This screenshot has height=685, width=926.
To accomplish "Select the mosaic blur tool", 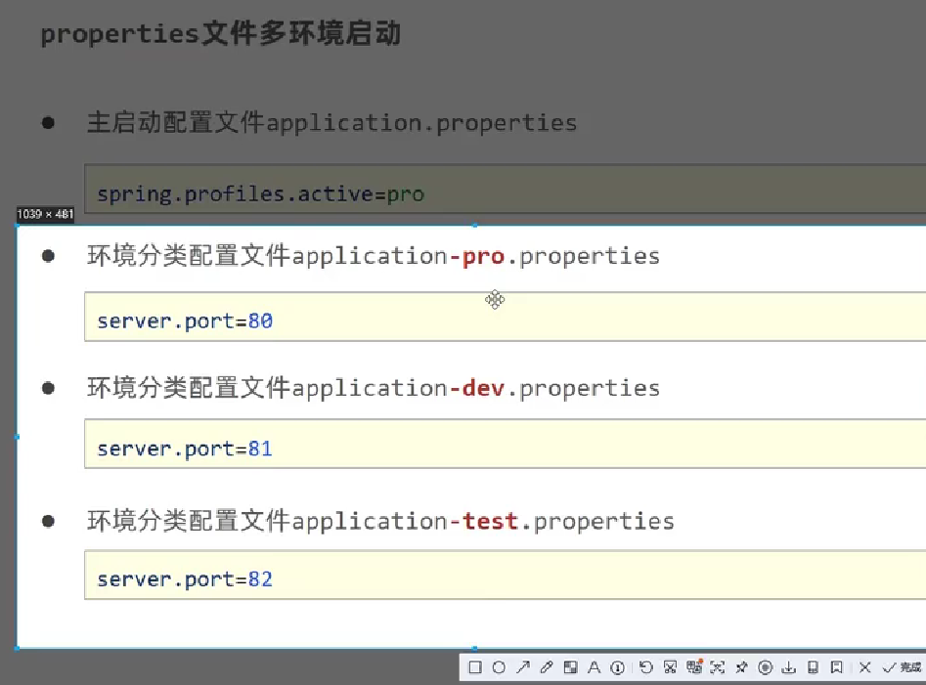I will [570, 667].
